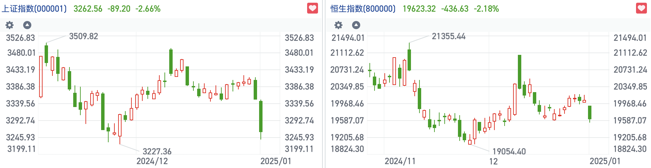The image size is (651, 168).
Task: Open settings gear for the 恒生指数 chart
Action: 338,25
